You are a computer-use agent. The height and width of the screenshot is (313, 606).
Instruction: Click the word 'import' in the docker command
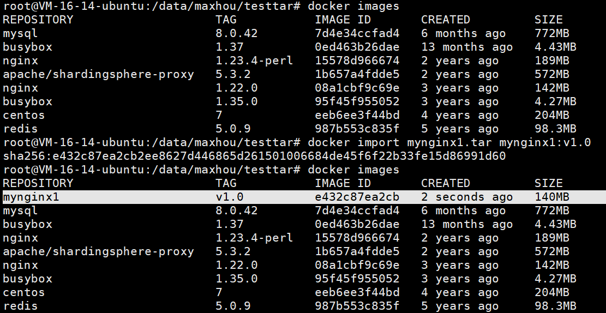click(379, 142)
